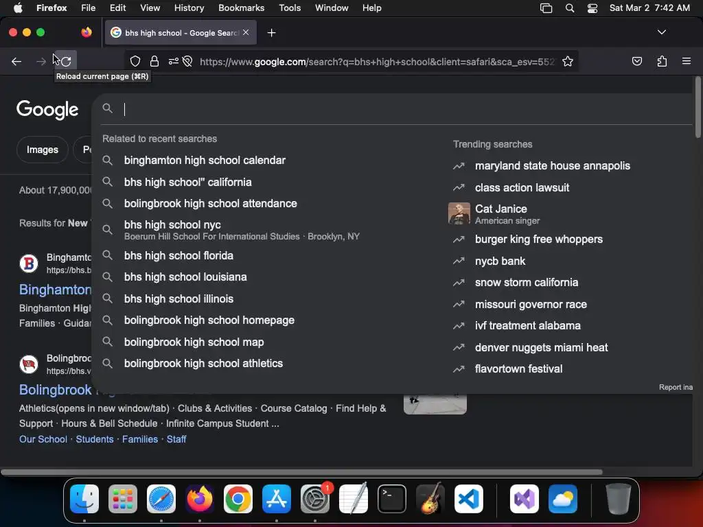This screenshot has width=703, height=527.
Task: Bookmark this page with the star icon
Action: point(568,61)
